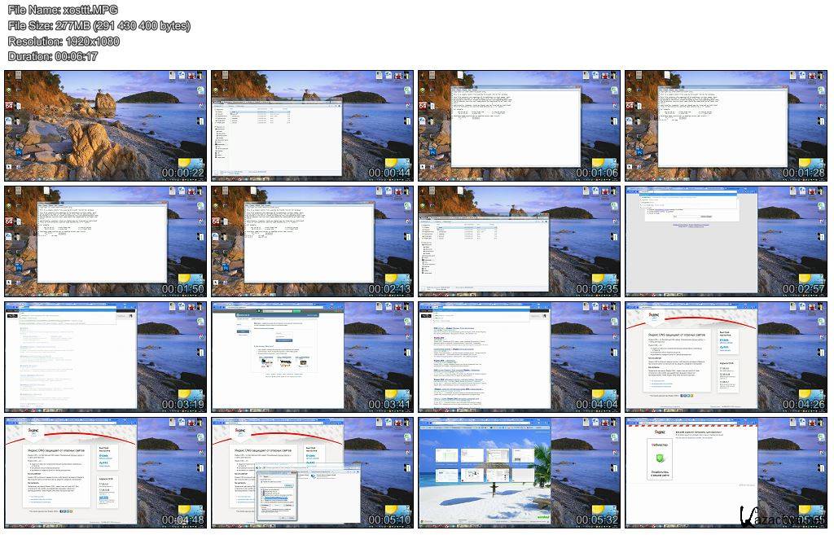
Task: Open the thumbnail stamped 00:04:48
Action: (x=106, y=472)
